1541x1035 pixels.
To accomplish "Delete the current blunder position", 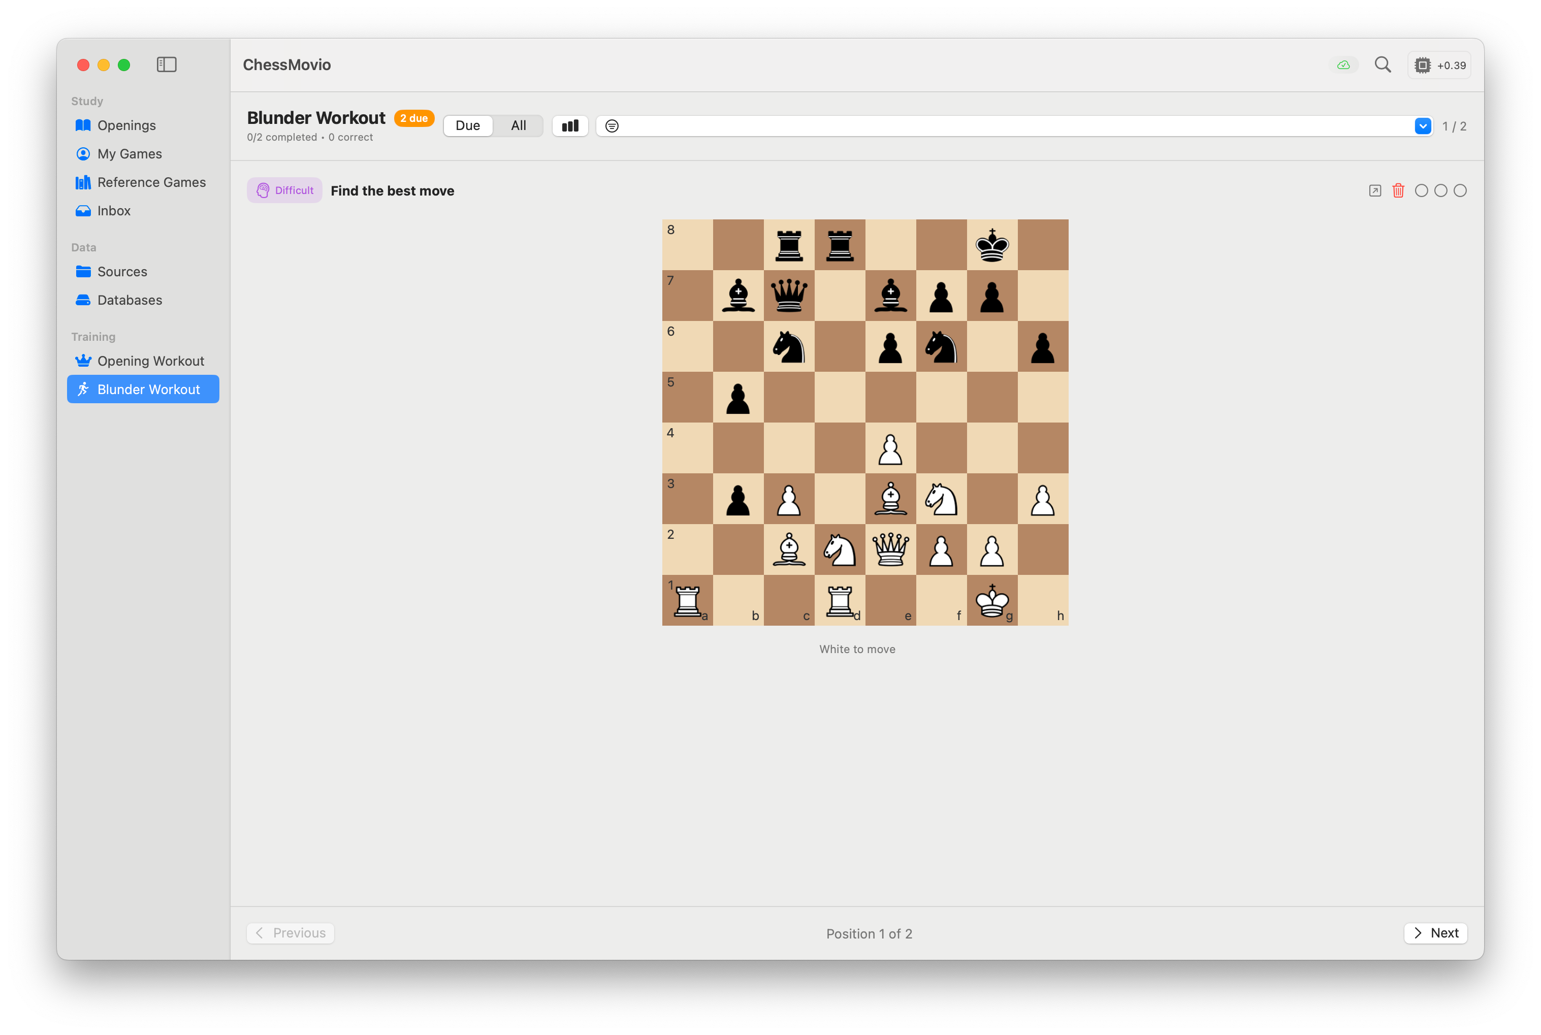I will click(x=1398, y=190).
